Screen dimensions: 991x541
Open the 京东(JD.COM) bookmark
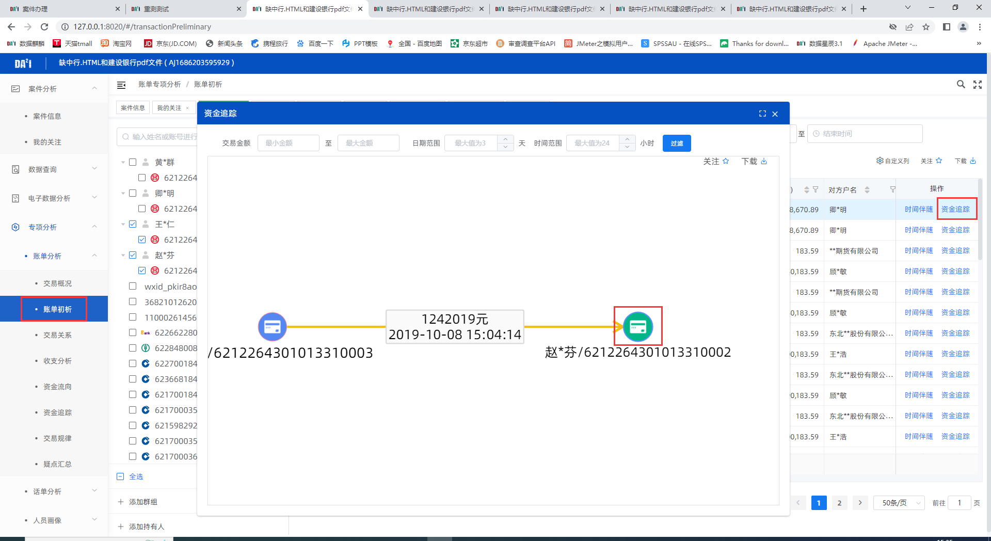click(x=170, y=43)
